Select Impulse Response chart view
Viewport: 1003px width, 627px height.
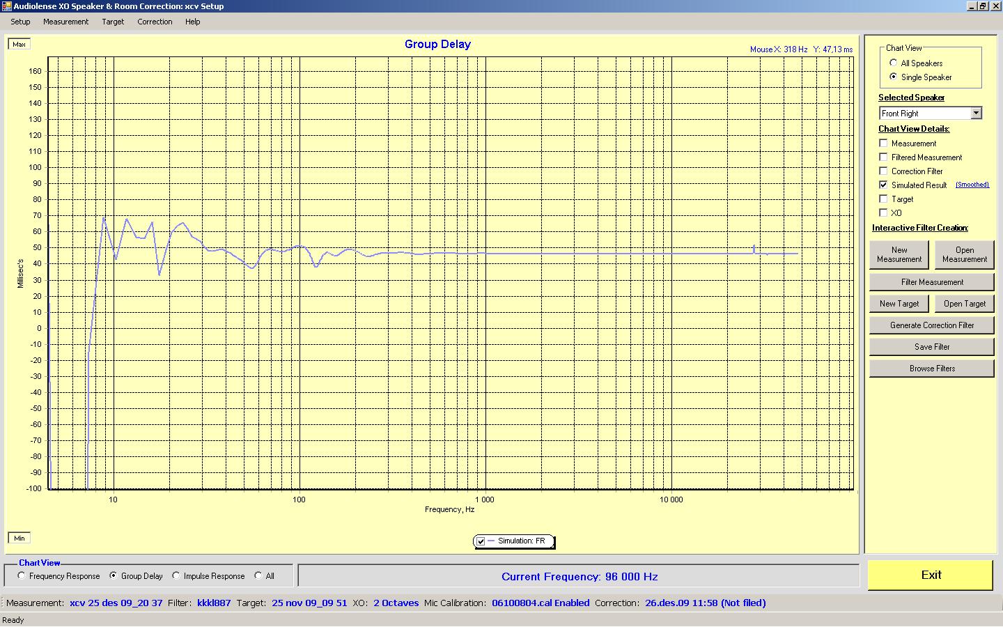point(176,576)
